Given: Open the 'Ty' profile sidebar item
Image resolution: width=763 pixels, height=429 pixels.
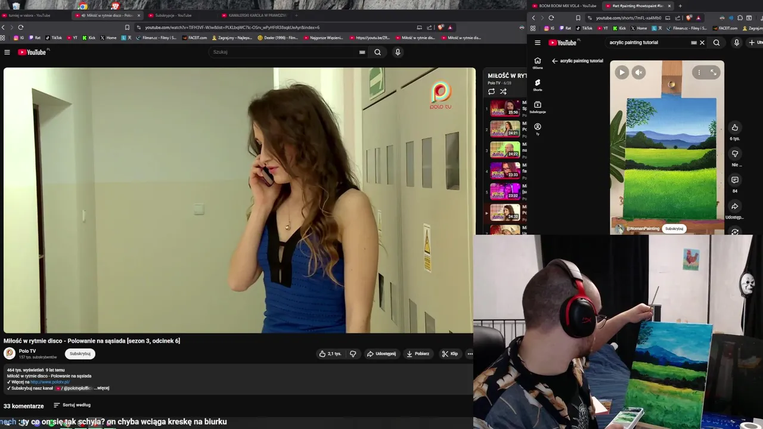Looking at the screenshot, I should (538, 129).
